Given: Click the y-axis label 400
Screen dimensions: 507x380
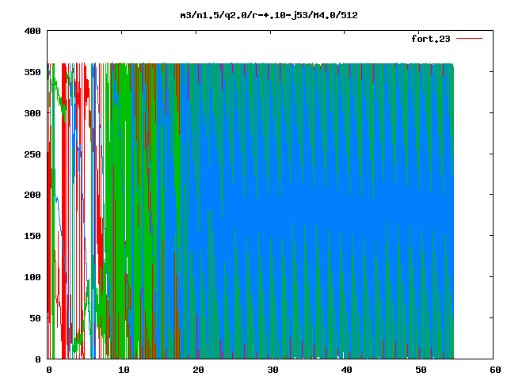Looking at the screenshot, I should click(x=32, y=31).
